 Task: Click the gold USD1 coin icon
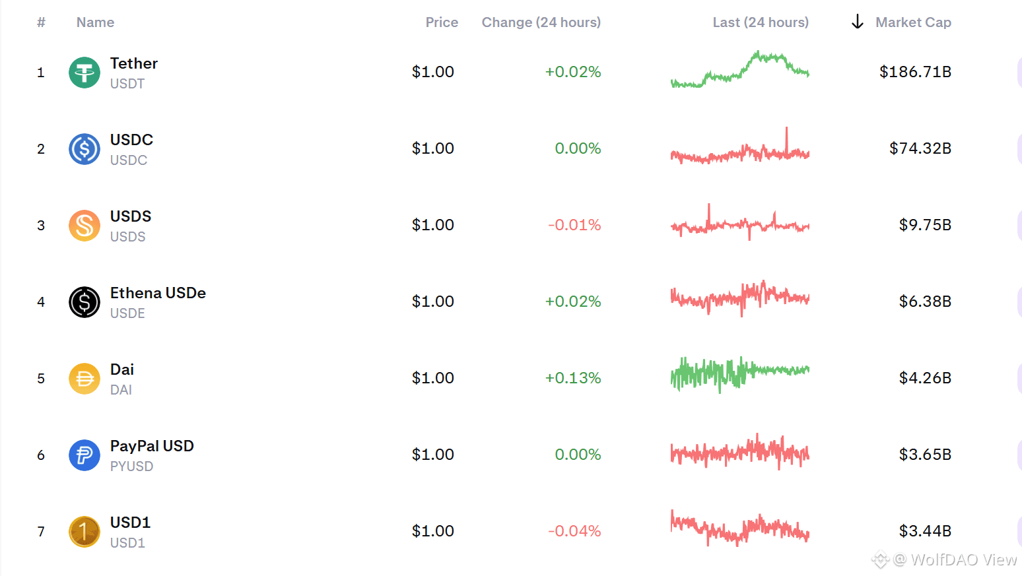coord(85,532)
